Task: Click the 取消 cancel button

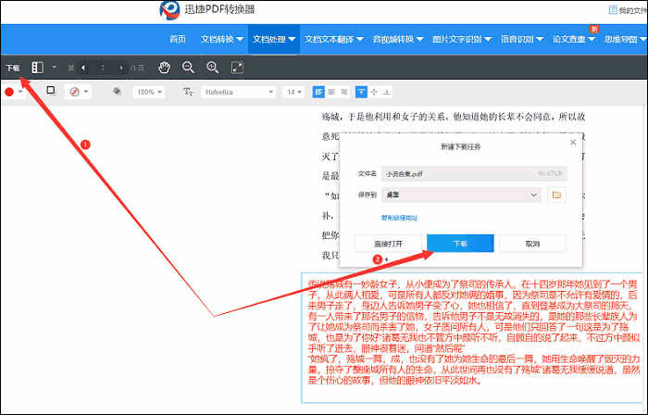Action: click(532, 245)
